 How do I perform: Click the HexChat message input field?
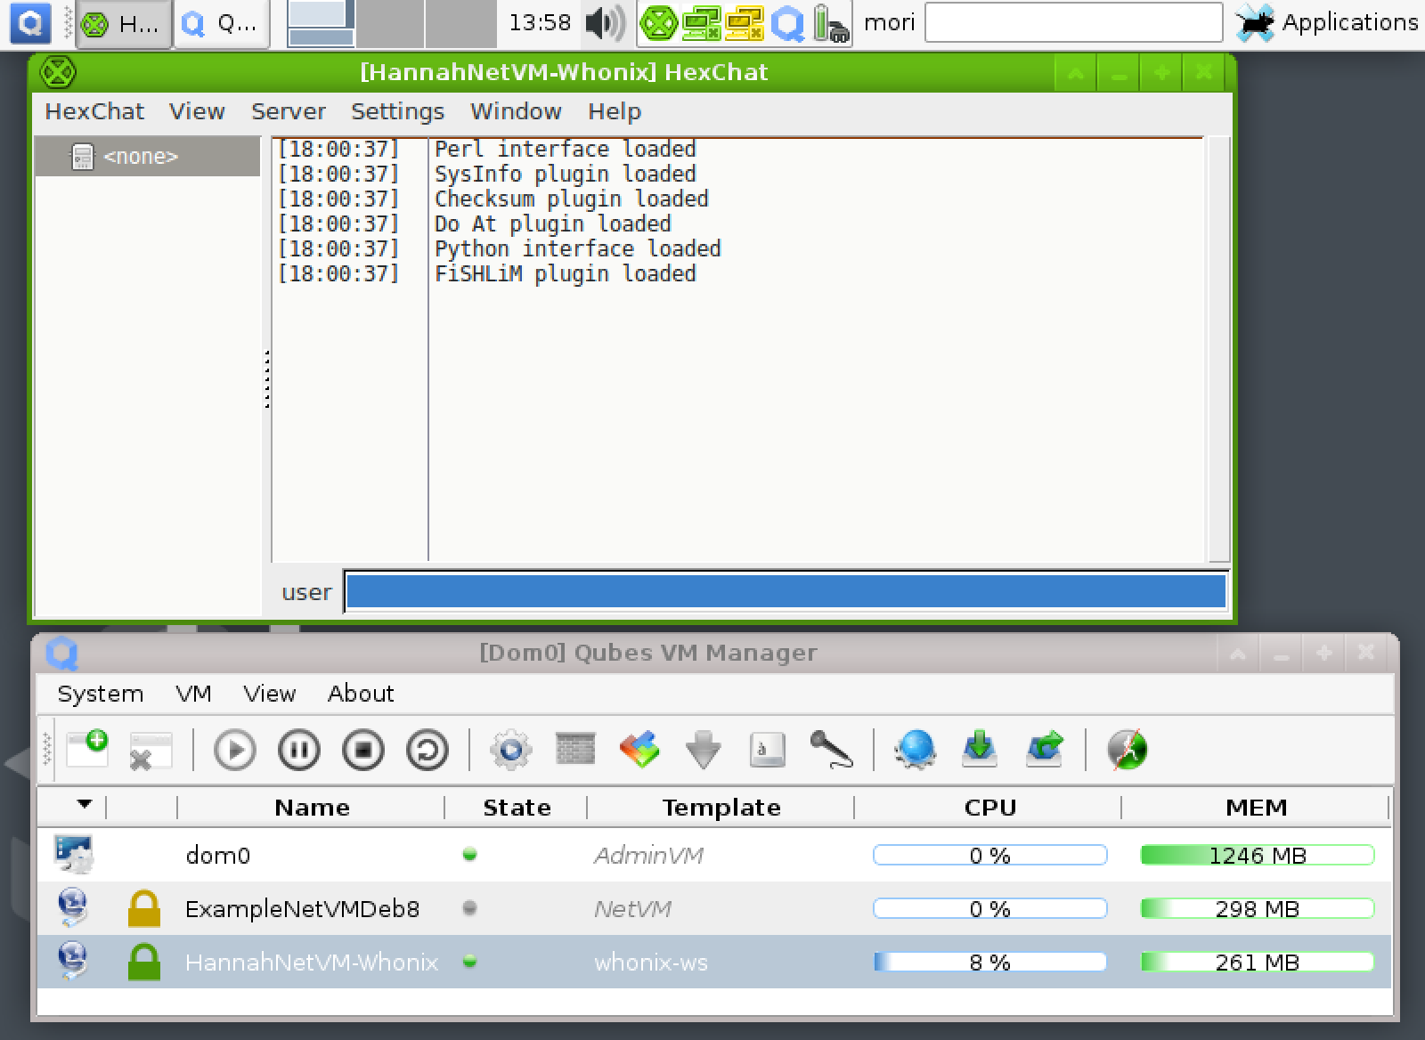point(786,592)
